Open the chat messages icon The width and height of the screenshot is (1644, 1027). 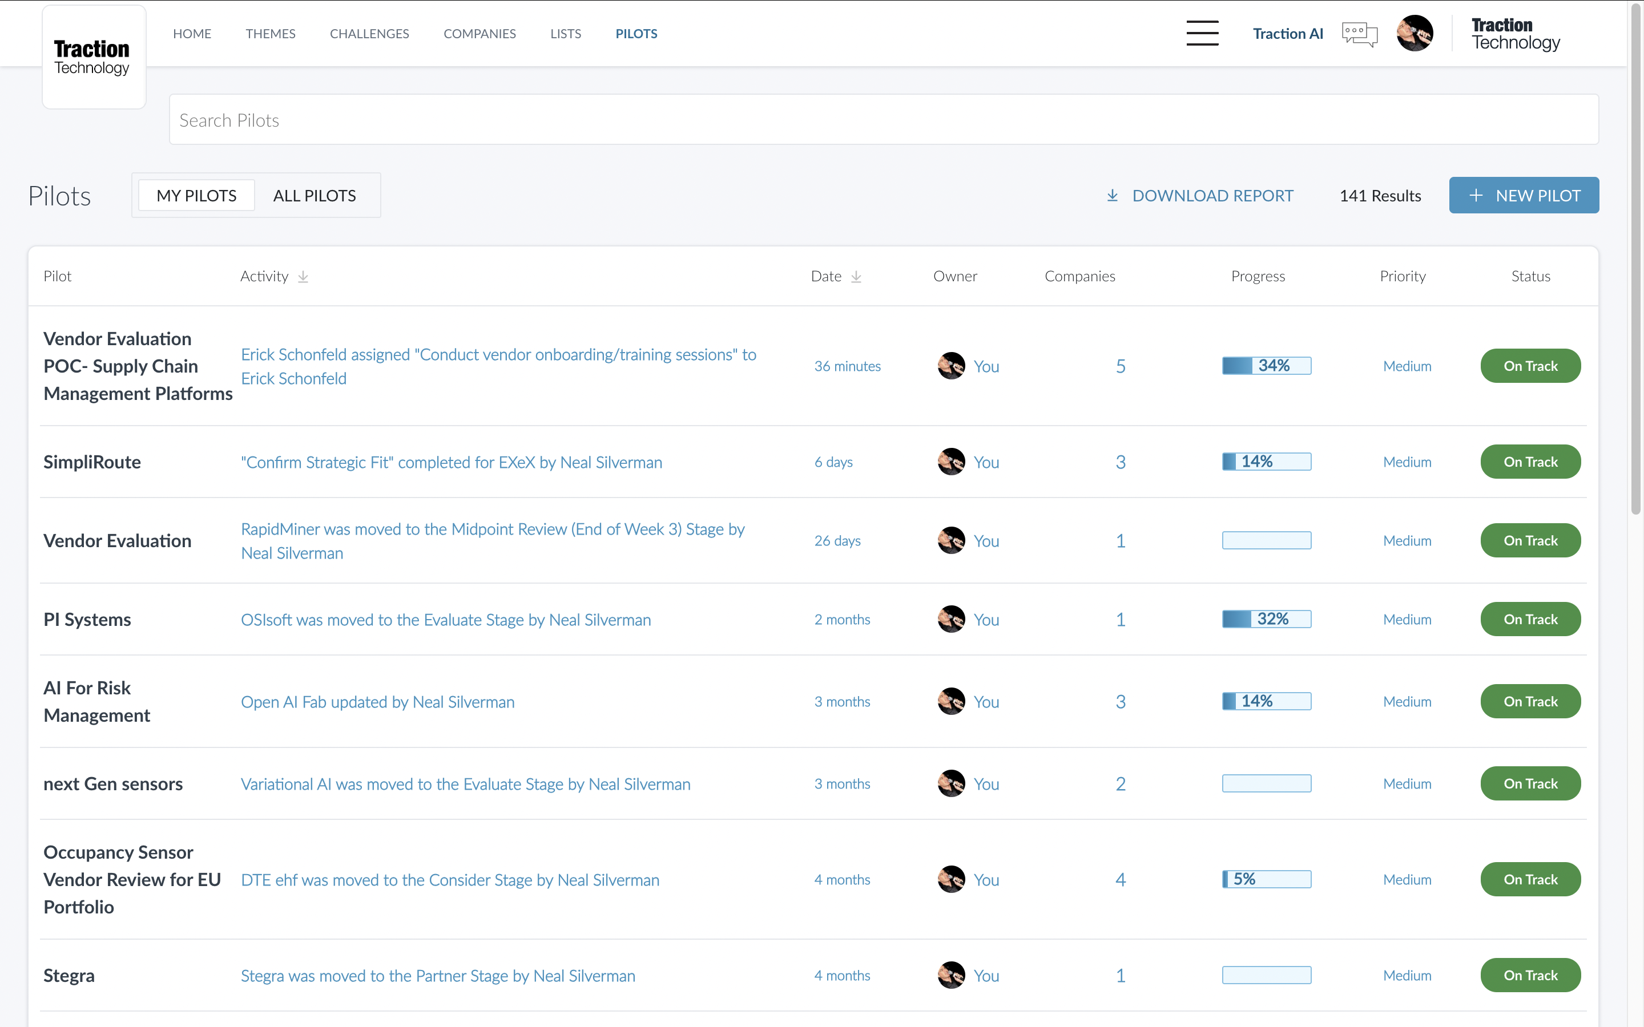coord(1359,34)
